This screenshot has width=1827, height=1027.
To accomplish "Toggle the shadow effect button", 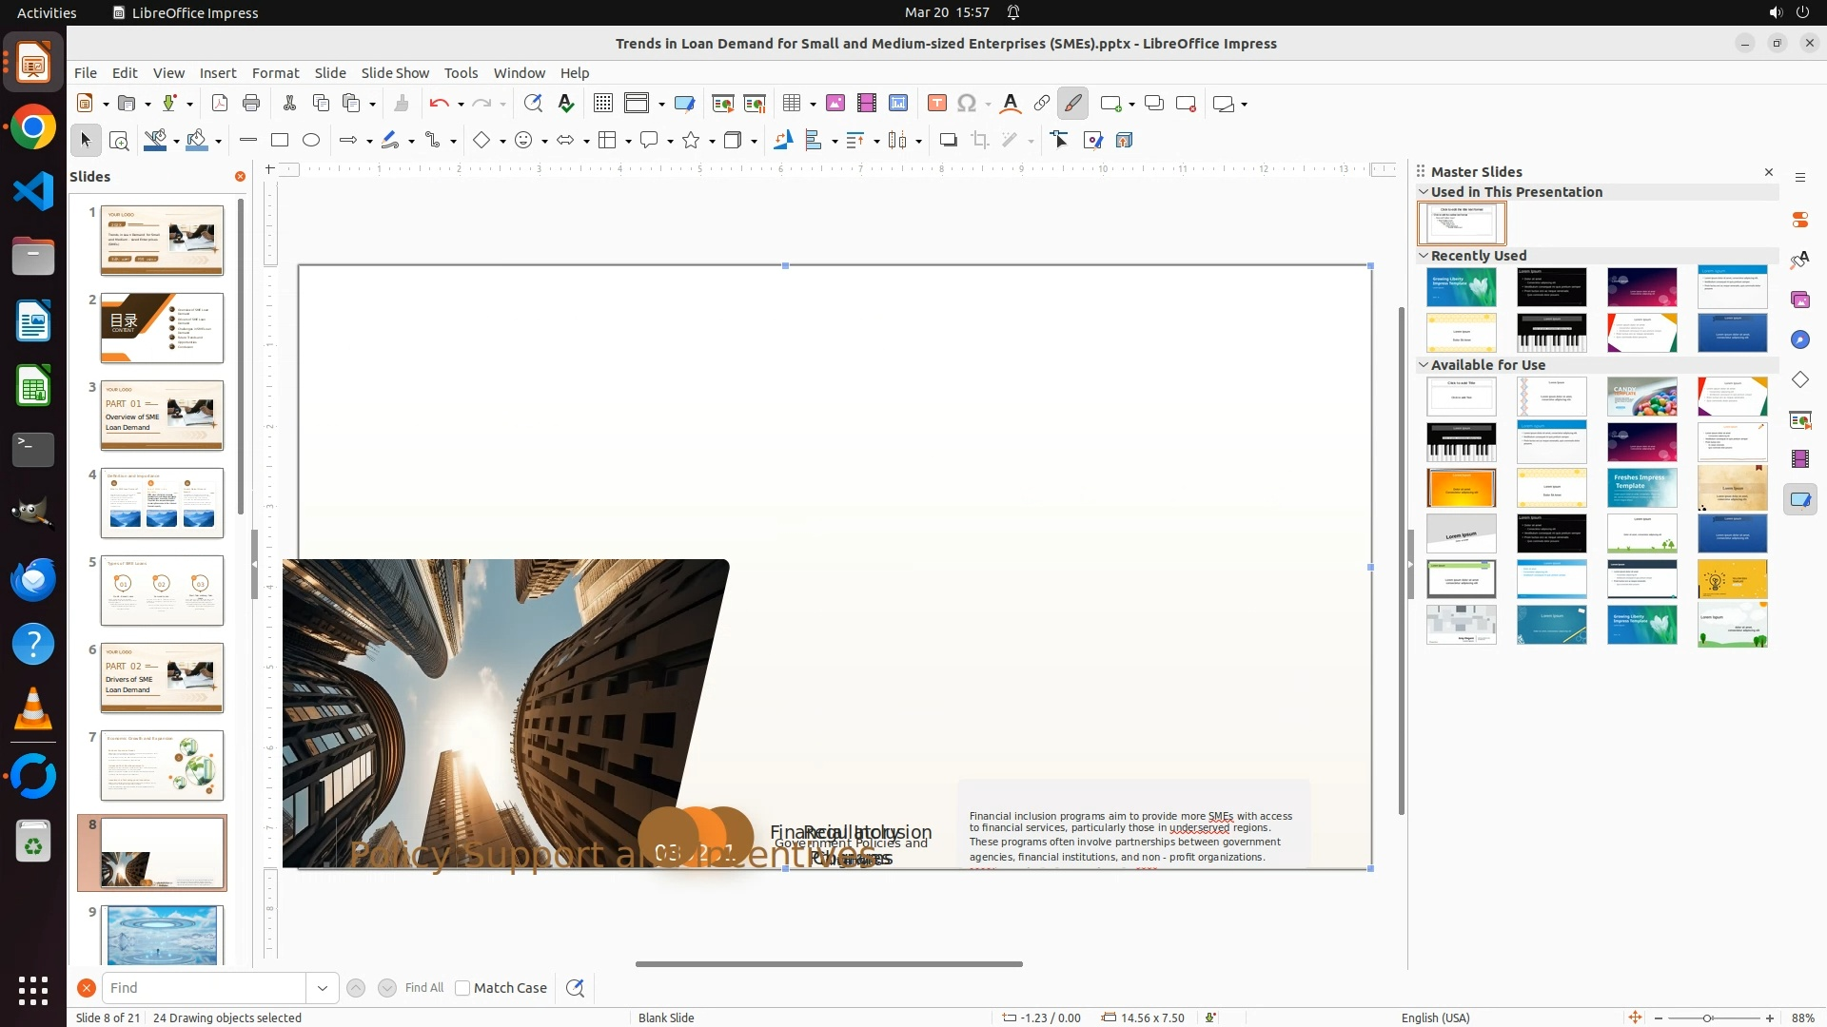I will click(948, 141).
